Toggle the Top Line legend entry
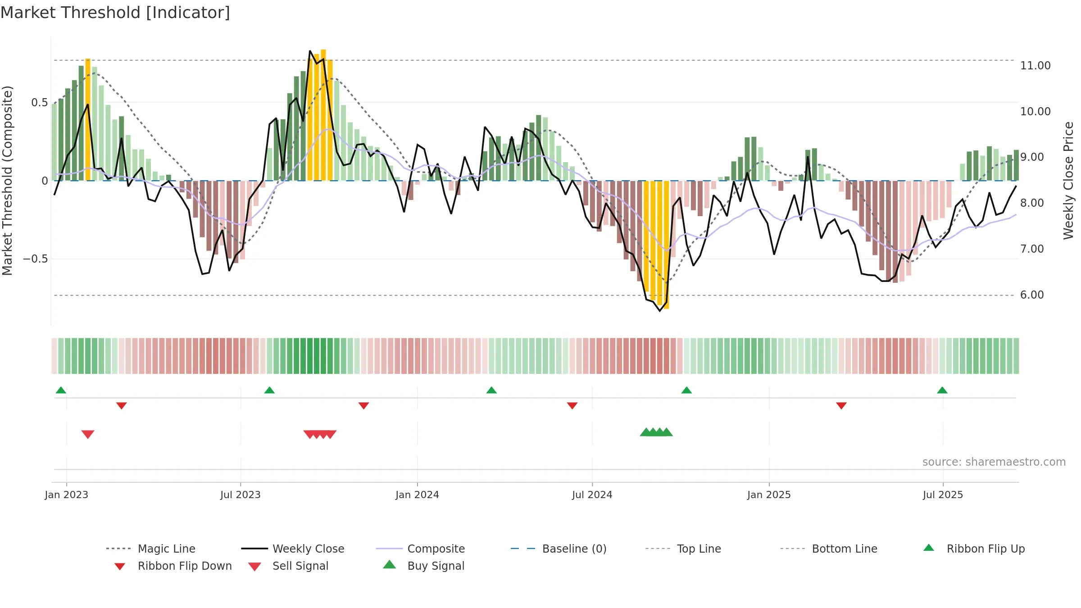This screenshot has height=608, width=1081. pyautogui.click(x=683, y=549)
